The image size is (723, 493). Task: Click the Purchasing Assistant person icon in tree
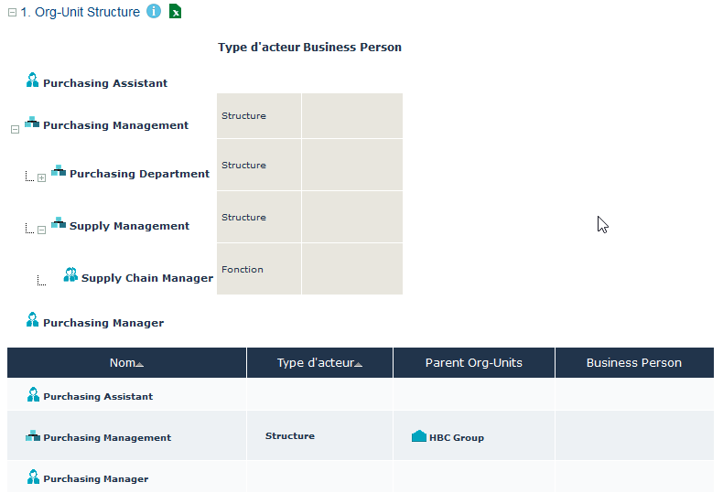point(33,81)
